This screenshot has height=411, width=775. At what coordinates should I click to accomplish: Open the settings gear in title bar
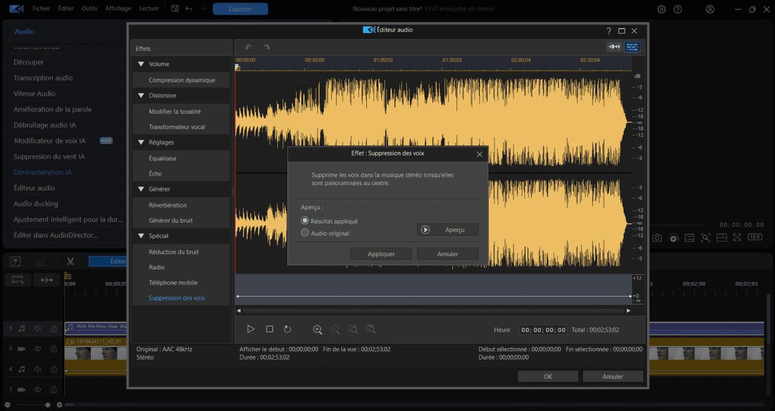point(661,9)
